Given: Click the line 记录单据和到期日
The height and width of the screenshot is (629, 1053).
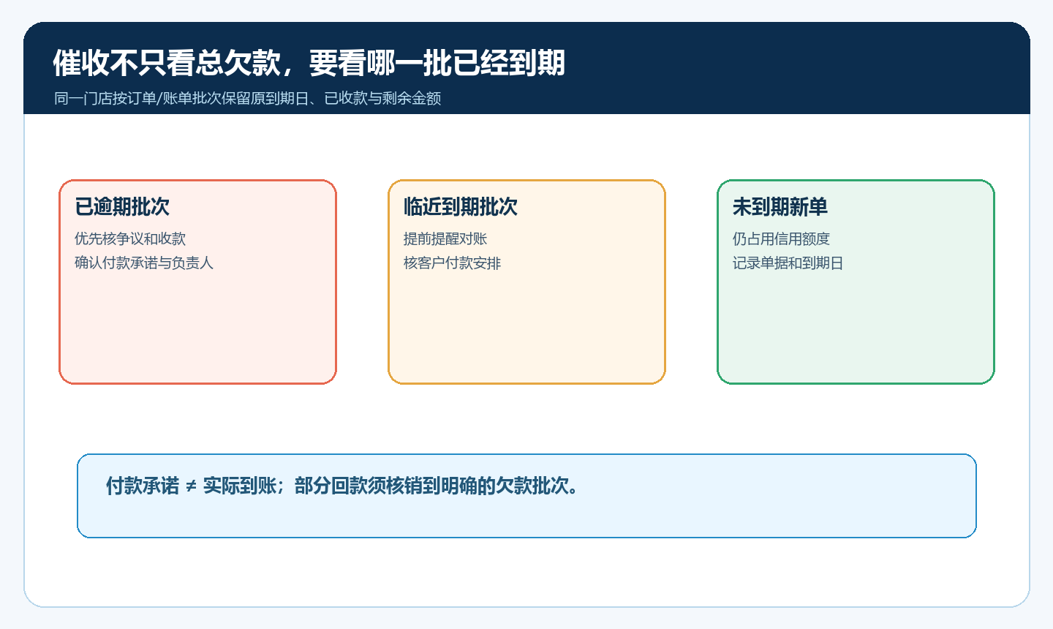Looking at the screenshot, I should click(788, 263).
